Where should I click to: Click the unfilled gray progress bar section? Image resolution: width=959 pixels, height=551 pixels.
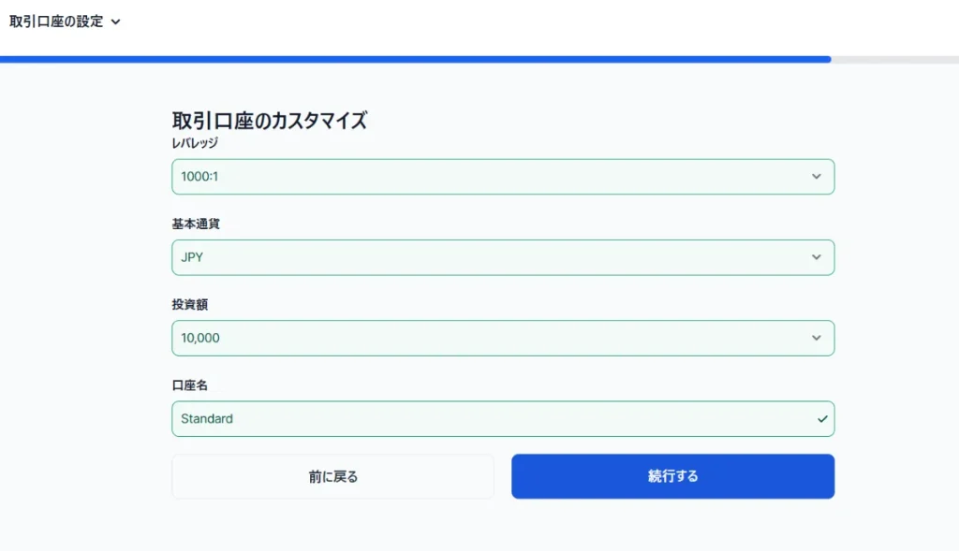894,59
